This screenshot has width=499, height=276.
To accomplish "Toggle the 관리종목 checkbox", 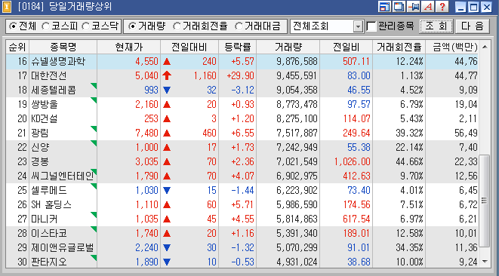I will coord(371,26).
